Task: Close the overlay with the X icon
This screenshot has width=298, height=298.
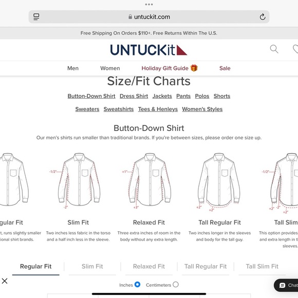Action: tap(5, 281)
